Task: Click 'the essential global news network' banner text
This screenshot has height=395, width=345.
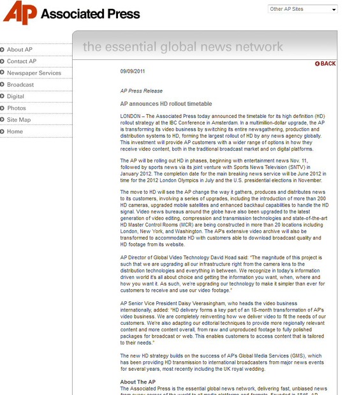Action: point(183,47)
